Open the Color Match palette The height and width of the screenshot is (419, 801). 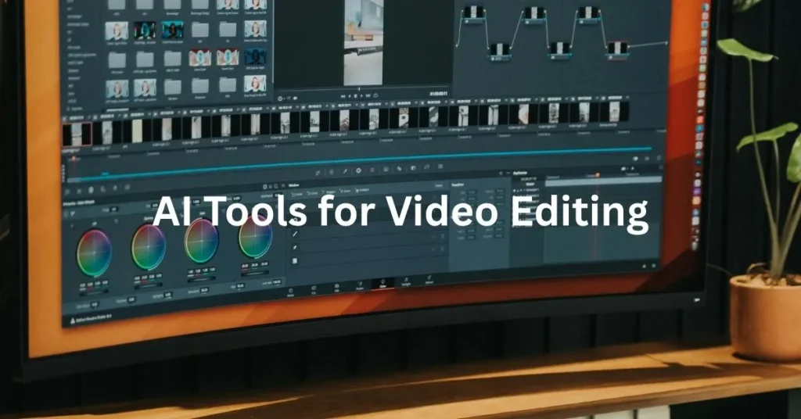(79, 191)
